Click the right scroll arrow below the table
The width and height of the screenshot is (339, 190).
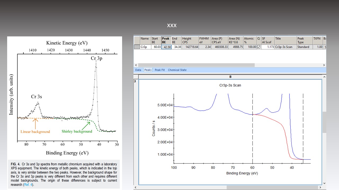pyautogui.click(x=324, y=65)
